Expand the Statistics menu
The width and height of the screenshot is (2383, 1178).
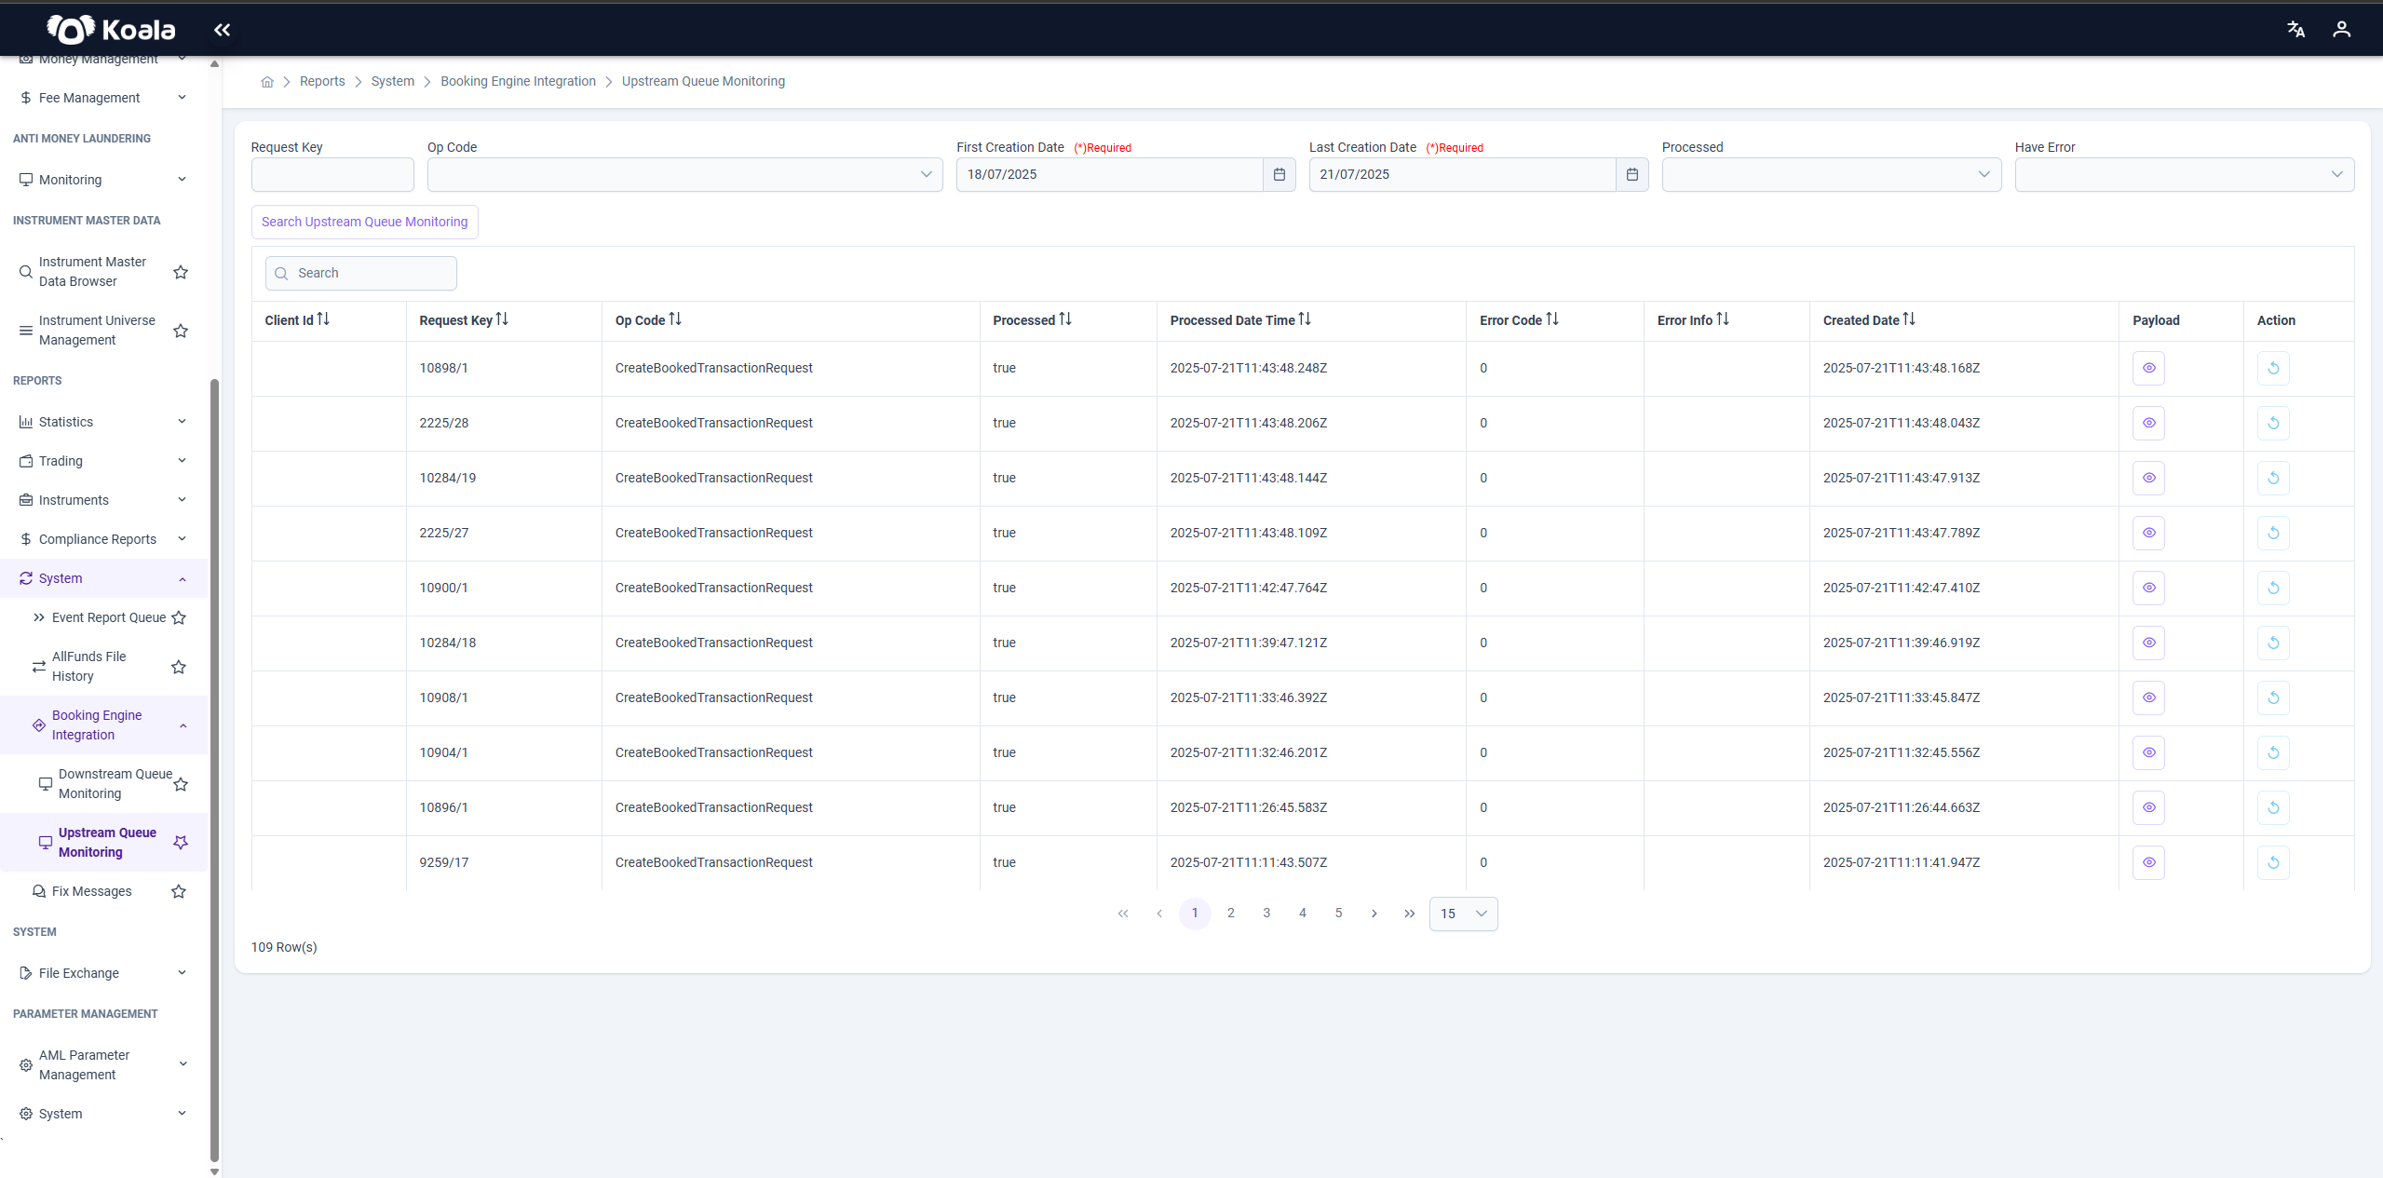click(x=102, y=422)
